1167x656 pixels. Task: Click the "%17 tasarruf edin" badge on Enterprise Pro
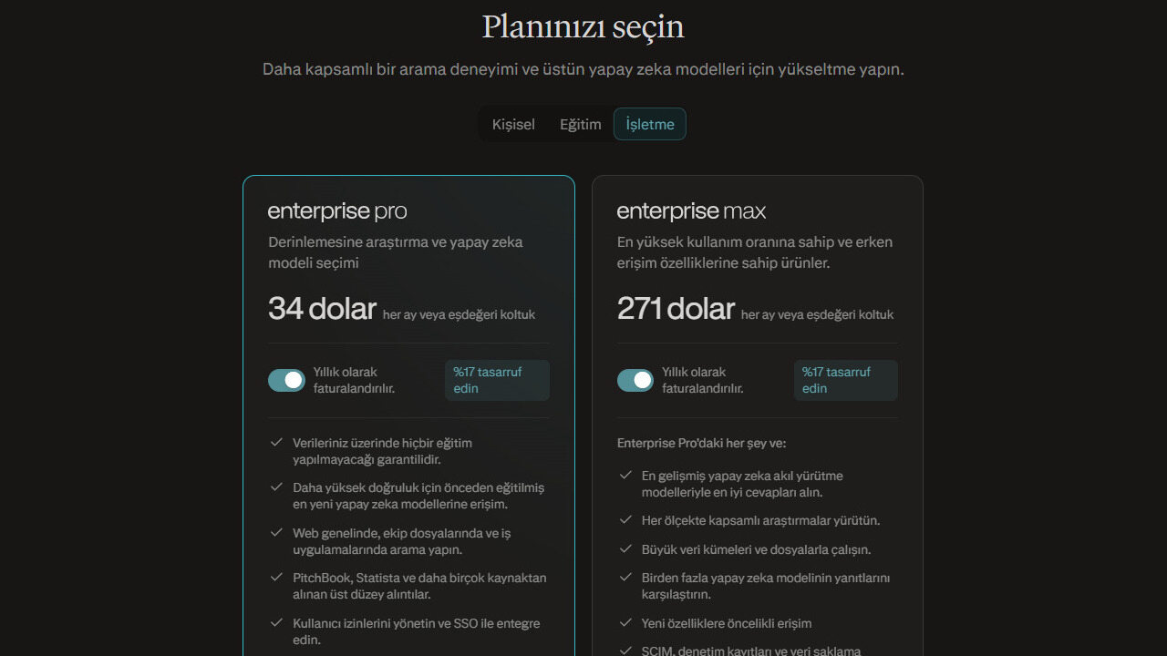pyautogui.click(x=496, y=380)
